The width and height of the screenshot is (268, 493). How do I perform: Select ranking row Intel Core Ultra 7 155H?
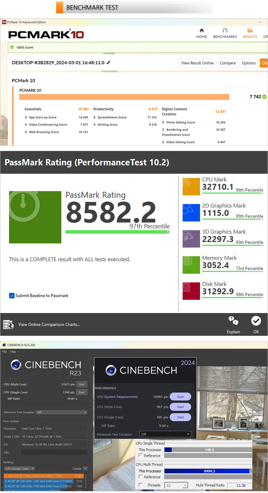tap(44, 476)
